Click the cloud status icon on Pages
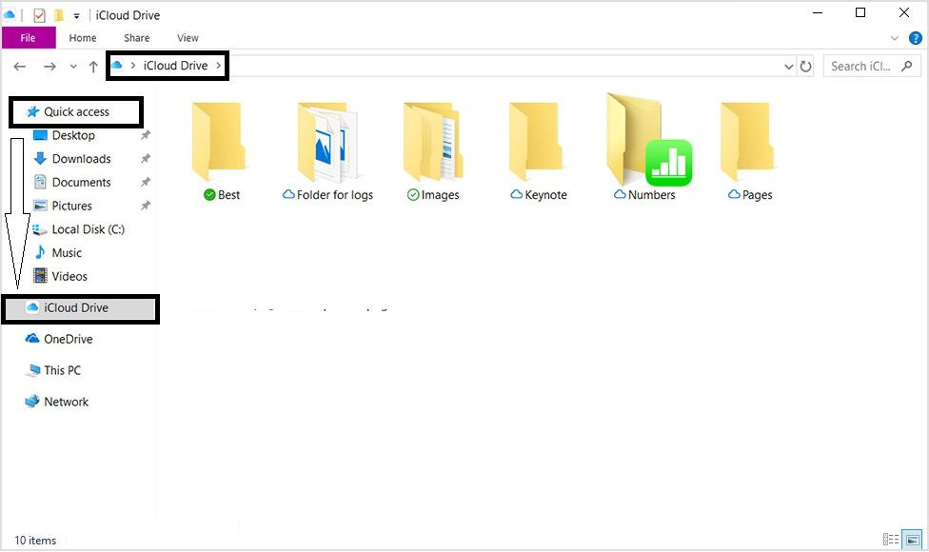This screenshot has height=552, width=929. tap(734, 194)
